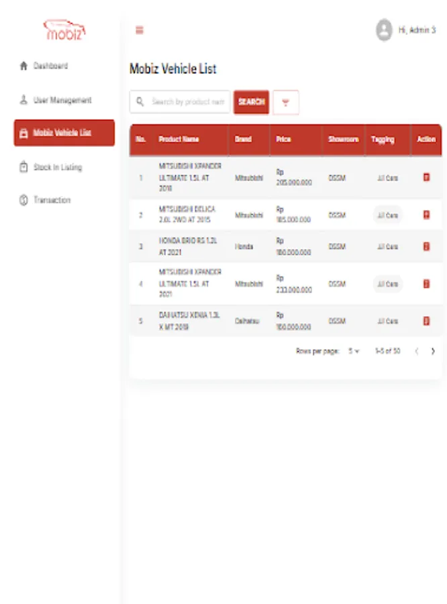Select the Mitsubishi Xpander Ultimate 2018 name
Image resolution: width=447 pixels, height=604 pixels.
click(x=190, y=177)
